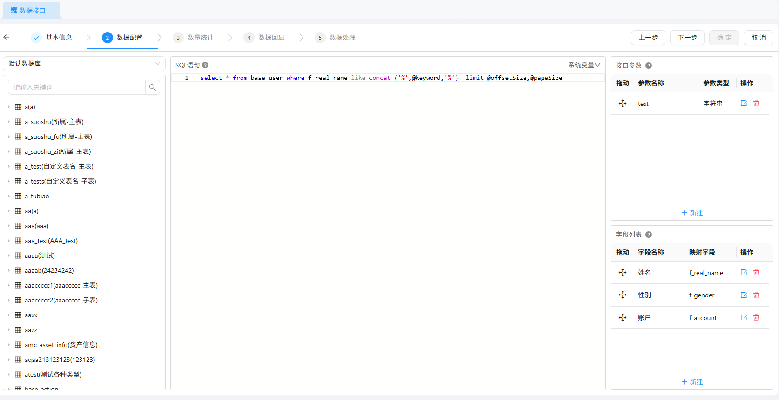Click the f_real_name mapped field cell
779x400 pixels.
click(706, 273)
